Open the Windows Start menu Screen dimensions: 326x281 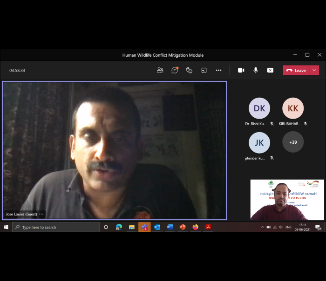6,227
